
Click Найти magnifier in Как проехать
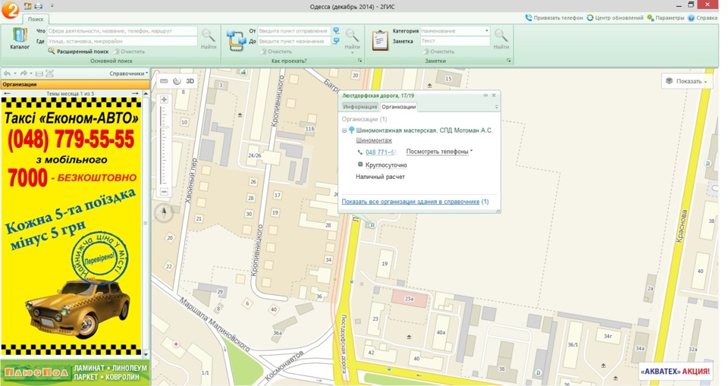coord(353,36)
